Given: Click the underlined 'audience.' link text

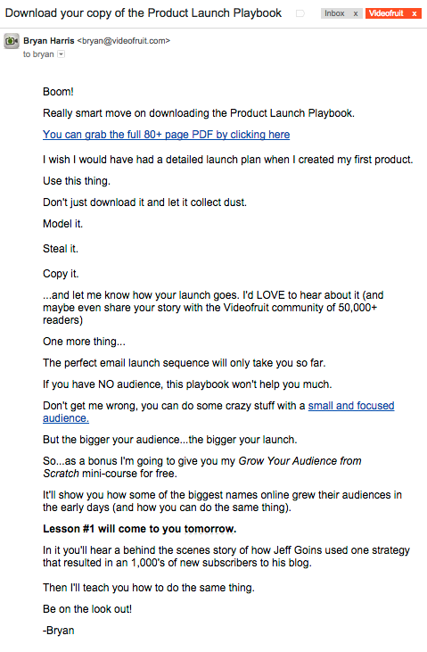Looking at the screenshot, I should click(x=66, y=418).
